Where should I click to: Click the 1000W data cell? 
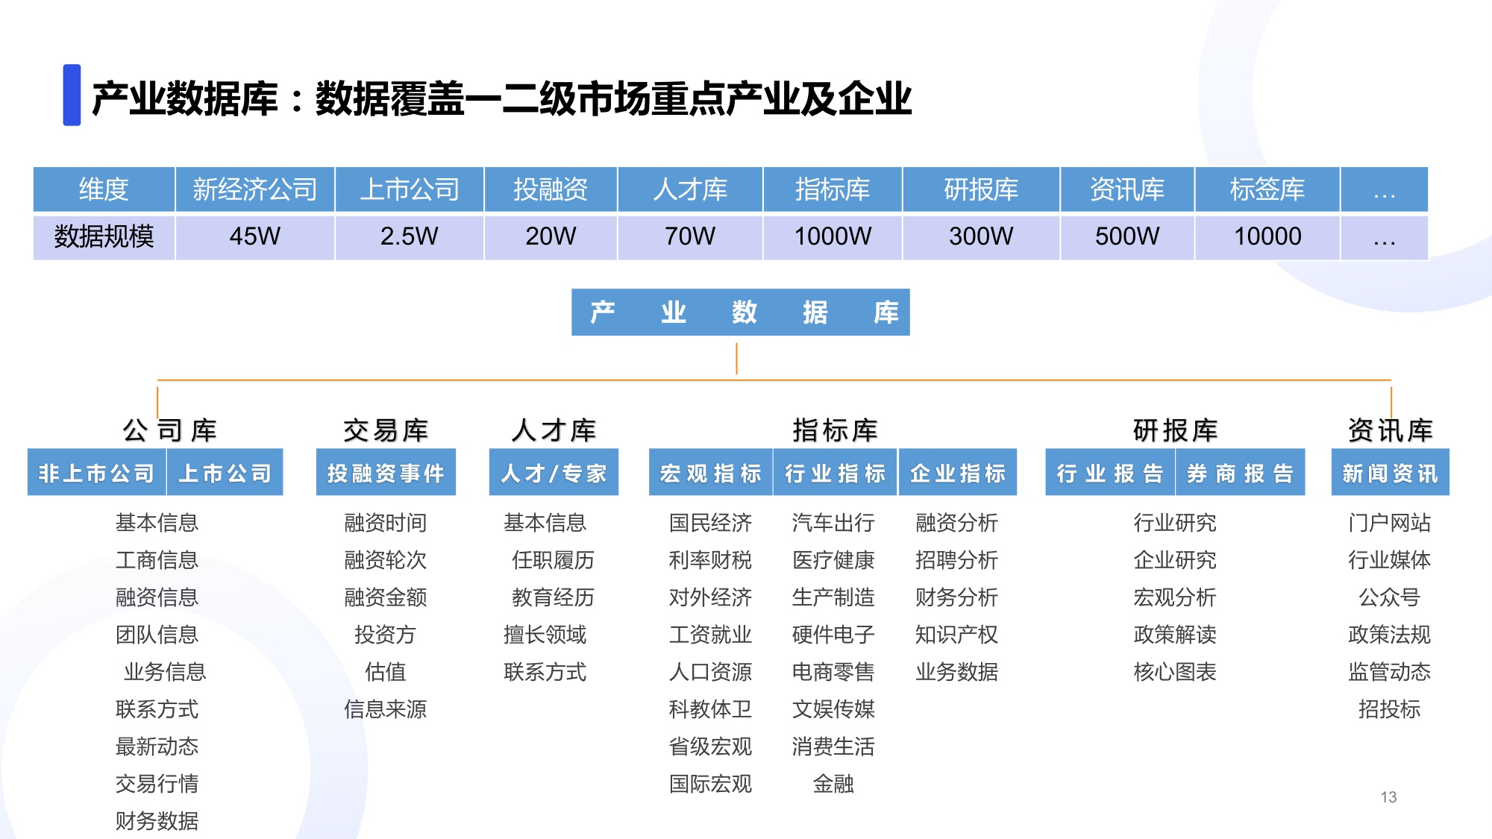[x=834, y=237]
